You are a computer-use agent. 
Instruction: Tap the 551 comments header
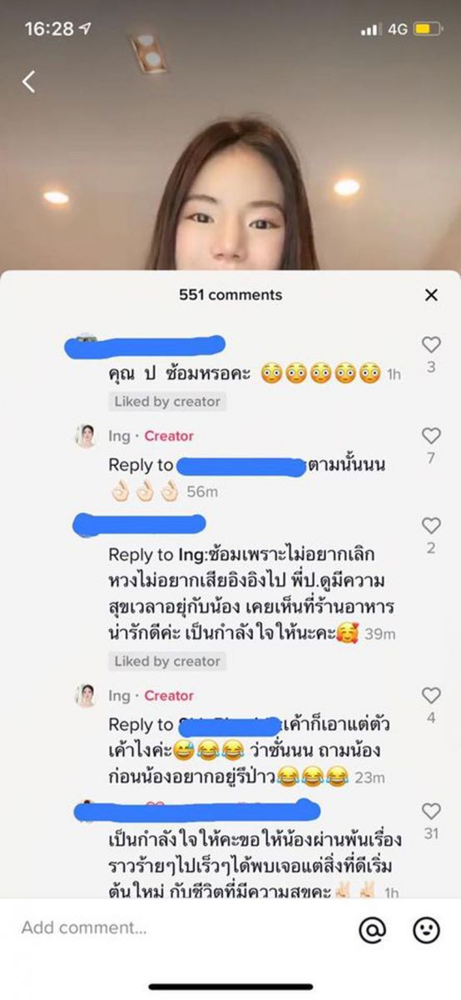(230, 295)
